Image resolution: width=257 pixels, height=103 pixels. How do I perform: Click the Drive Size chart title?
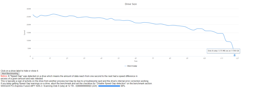pos(131,4)
